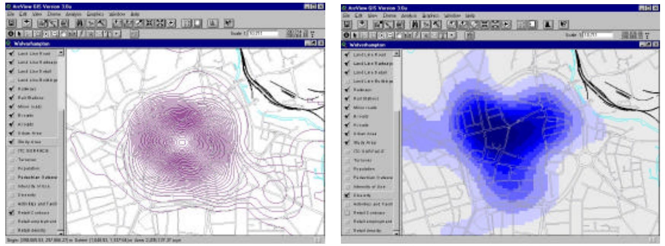The image size is (665, 246).
Task: Select the Pan hand tool in left window
Action: [63, 34]
